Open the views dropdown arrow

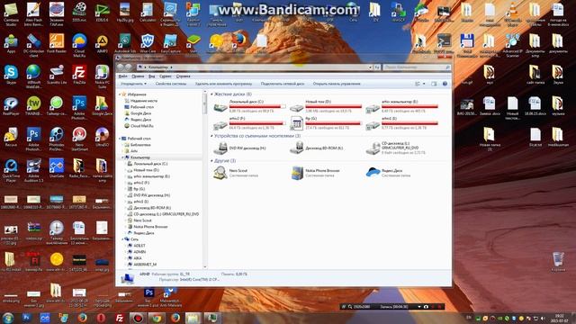(x=424, y=84)
